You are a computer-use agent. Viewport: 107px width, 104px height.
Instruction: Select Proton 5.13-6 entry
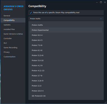(66, 55)
